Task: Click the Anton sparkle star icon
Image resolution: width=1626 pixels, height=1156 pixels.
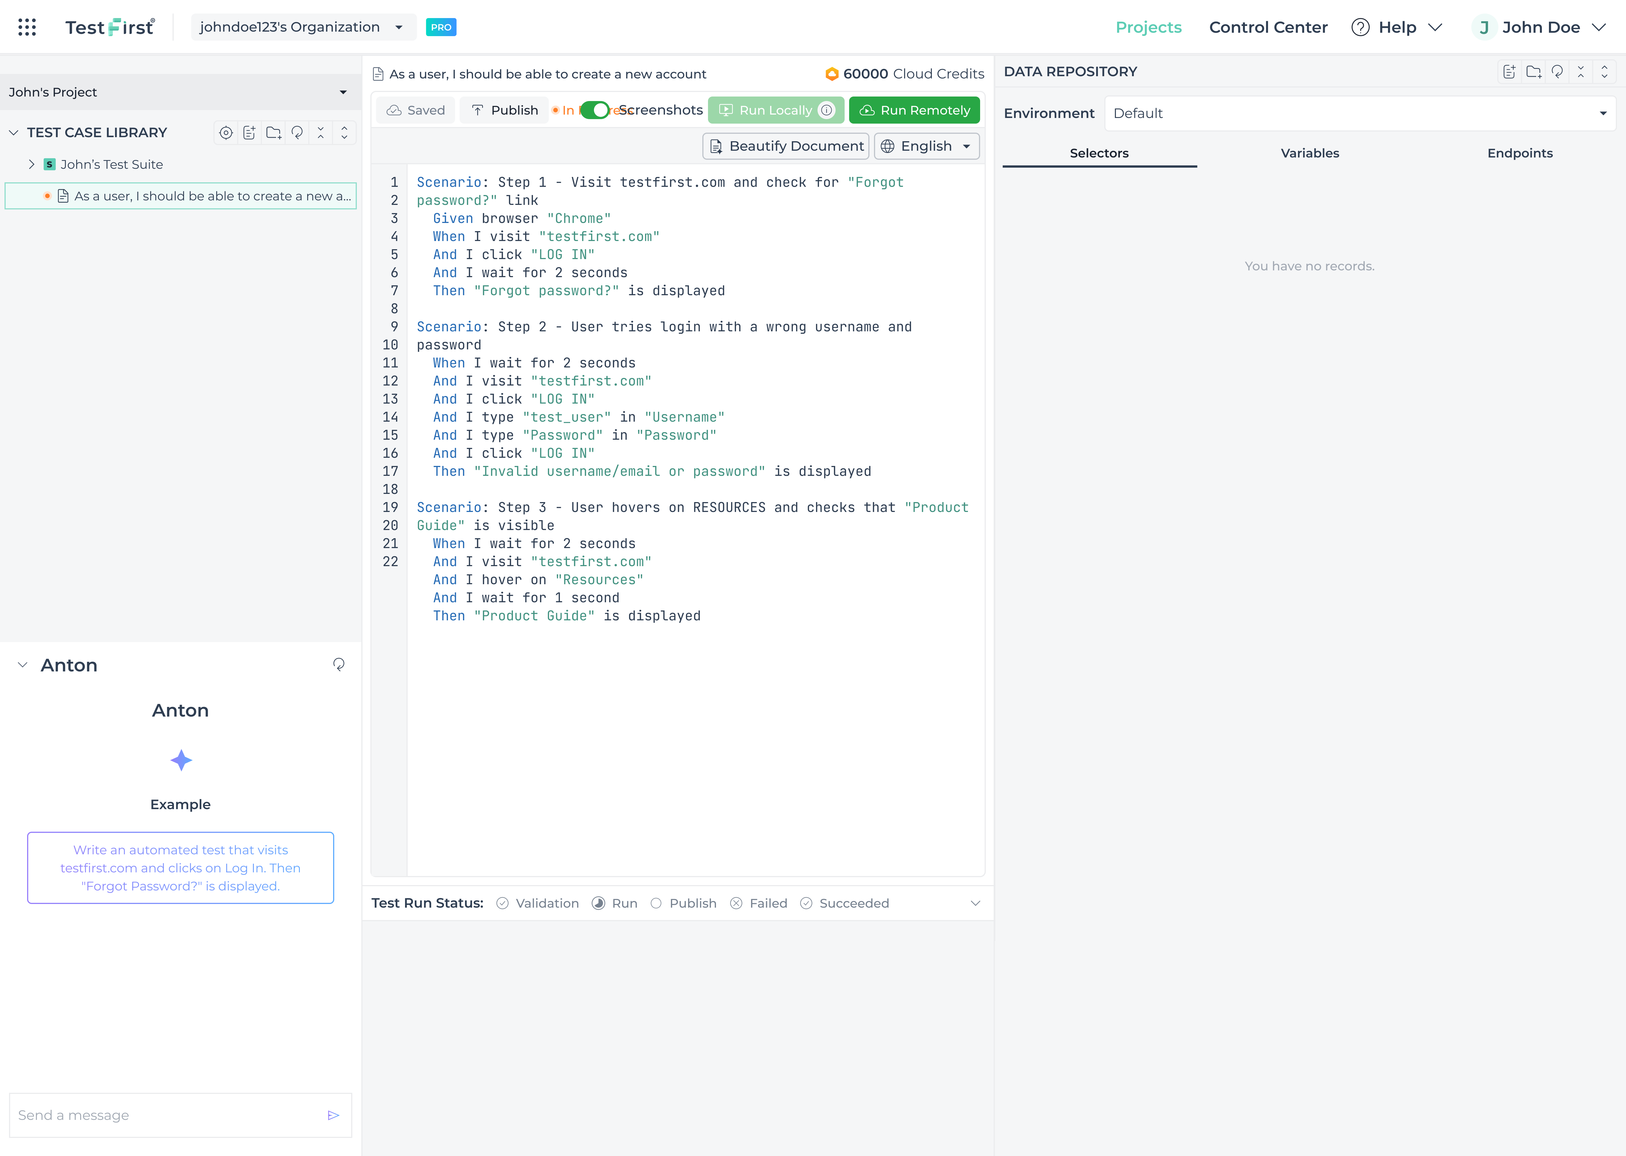Action: pos(181,760)
